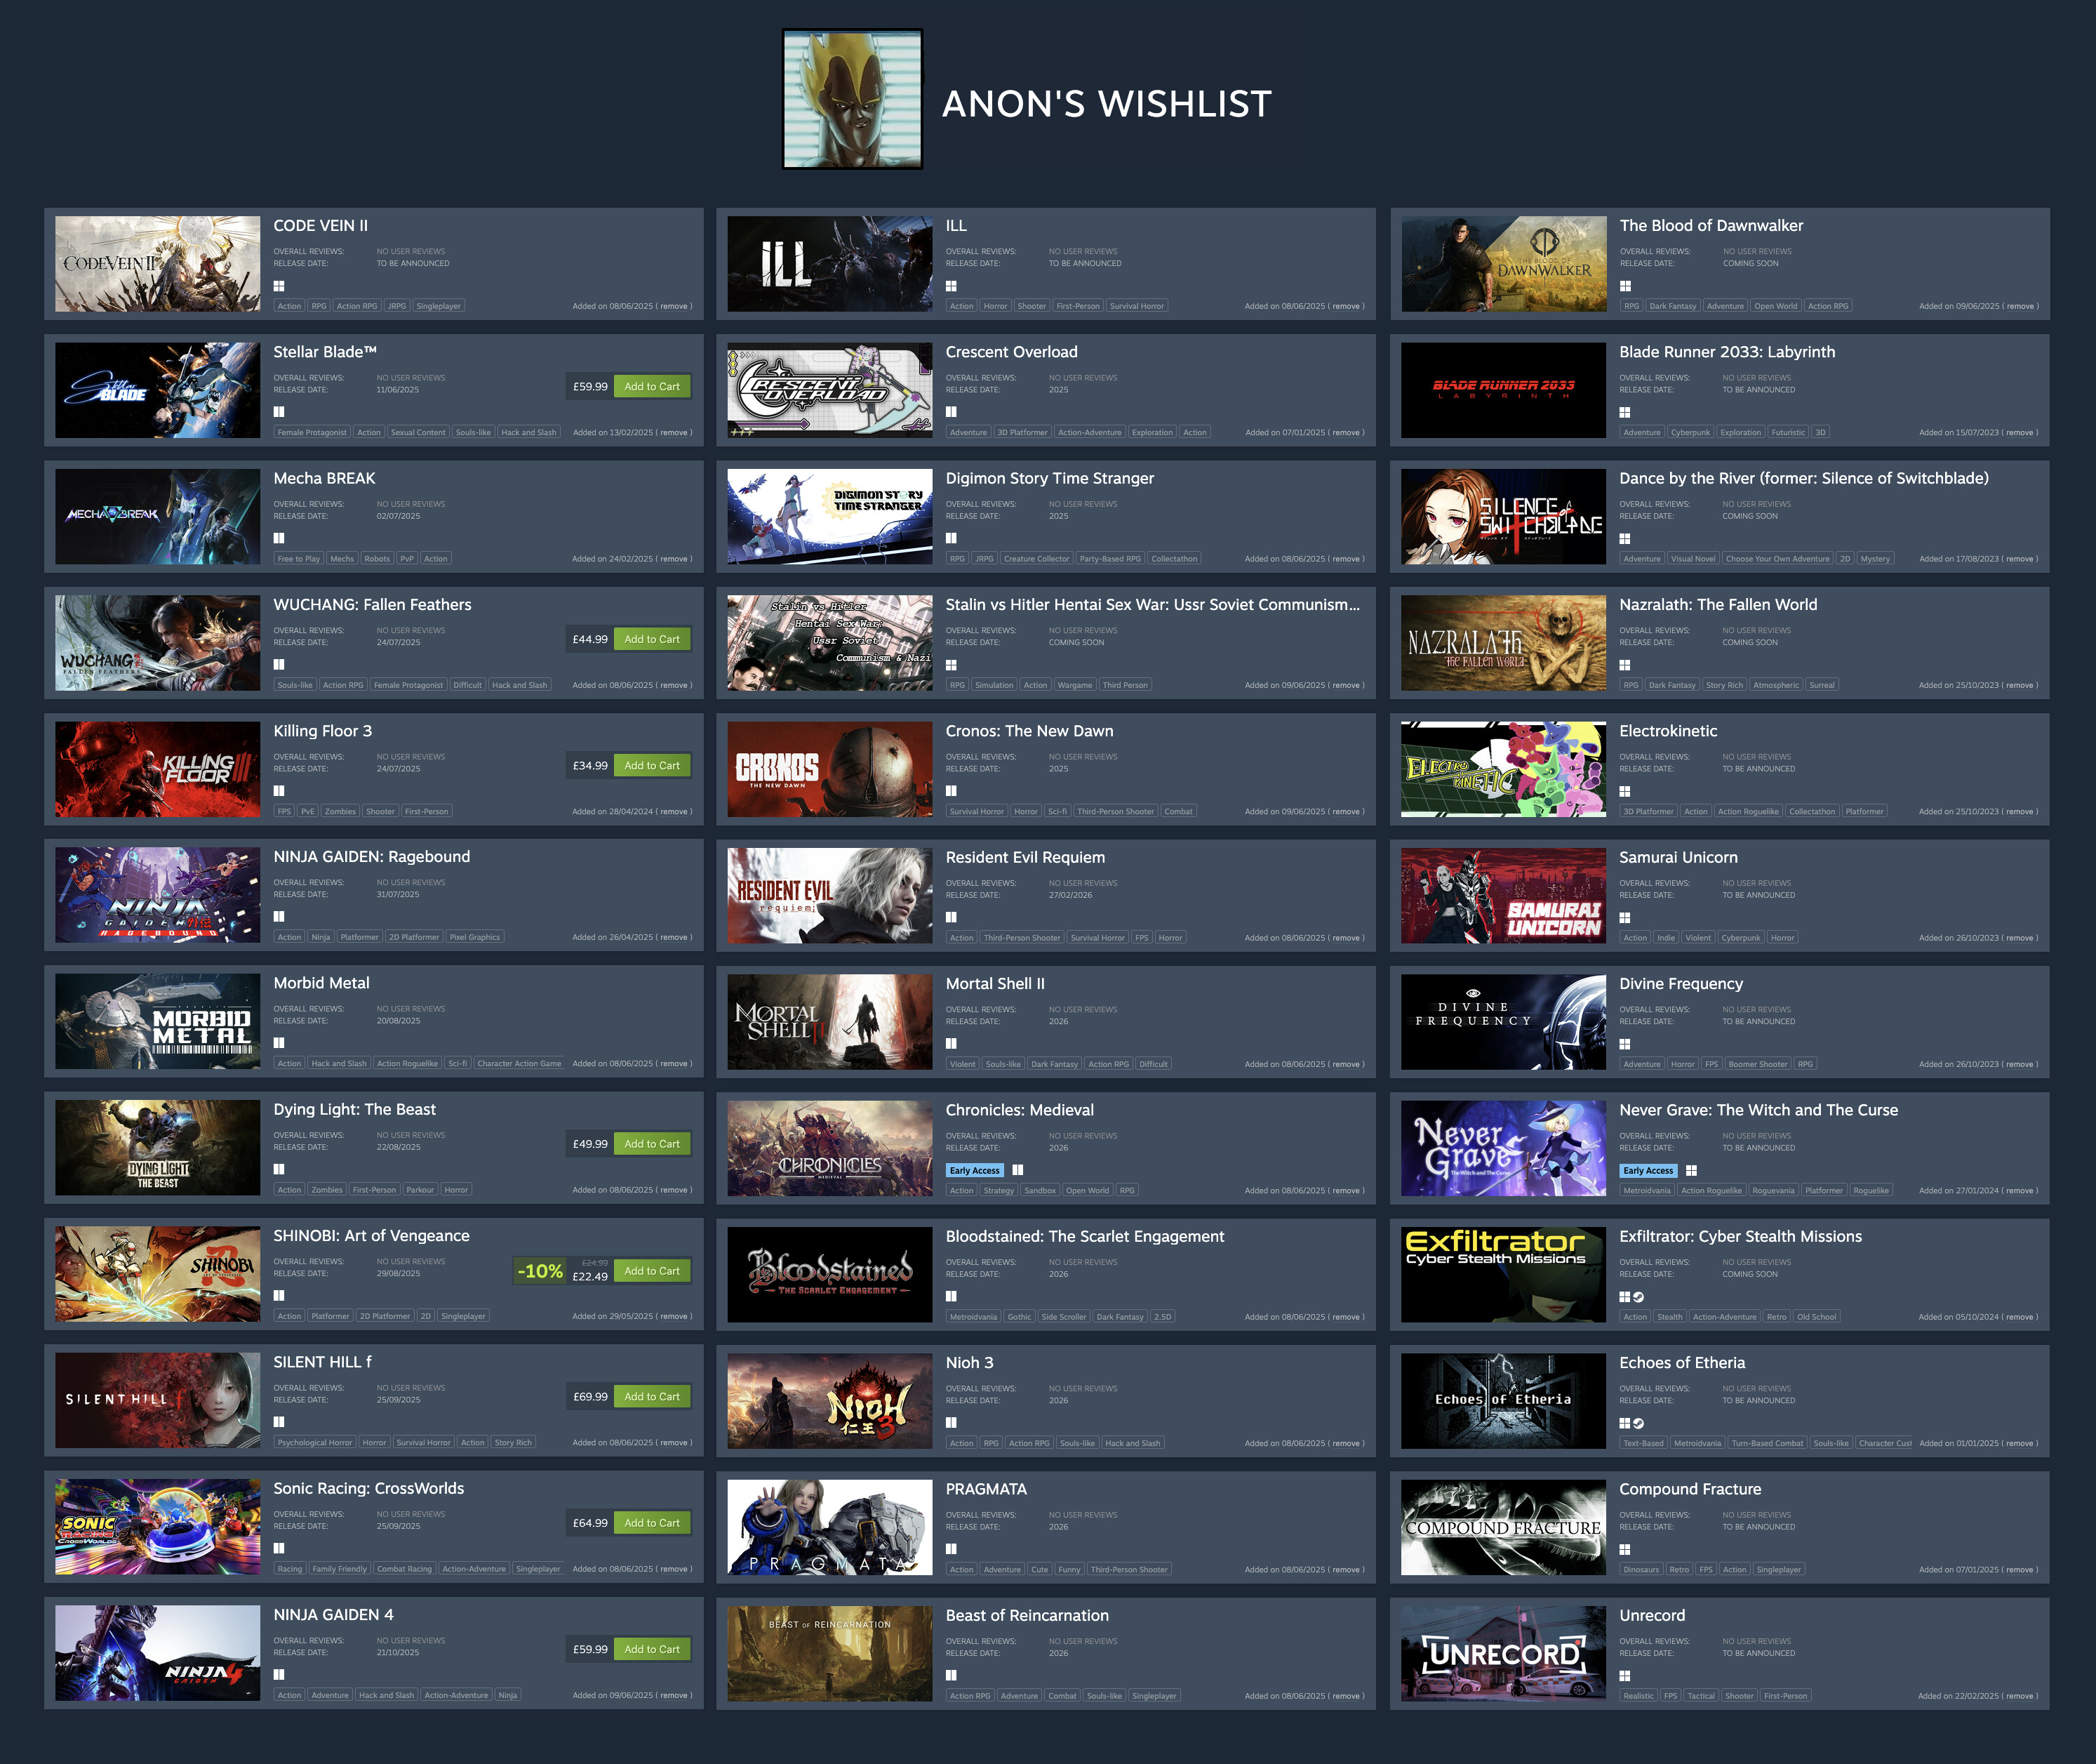The width and height of the screenshot is (2096, 1764).
Task: Click the Windows icon for Morbid Metal
Action: [279, 1043]
